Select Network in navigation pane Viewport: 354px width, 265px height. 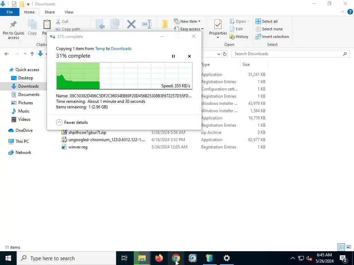[x=20, y=153]
